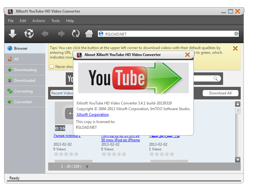
Task: Open the Converting list
Action: (x=25, y=91)
